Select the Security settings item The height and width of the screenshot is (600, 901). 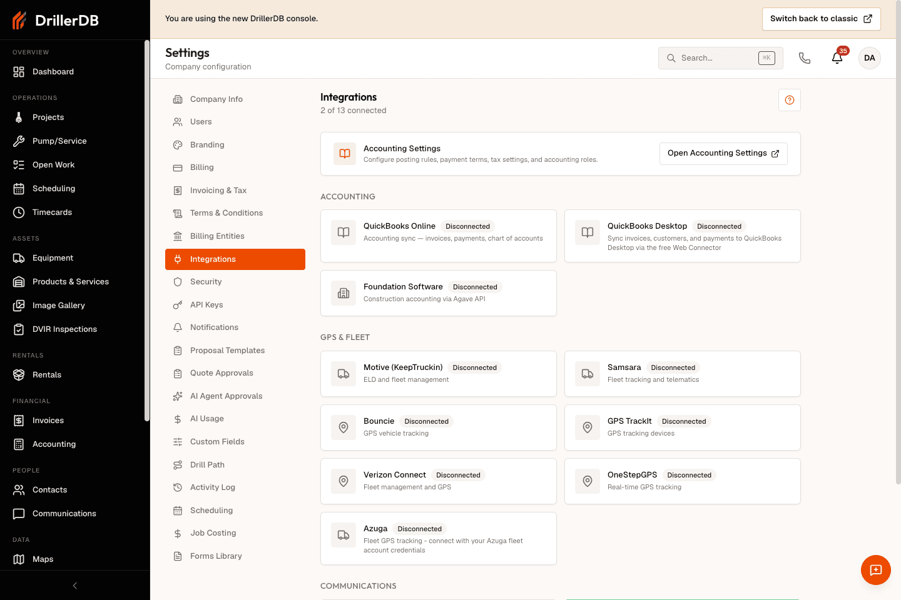click(235, 282)
